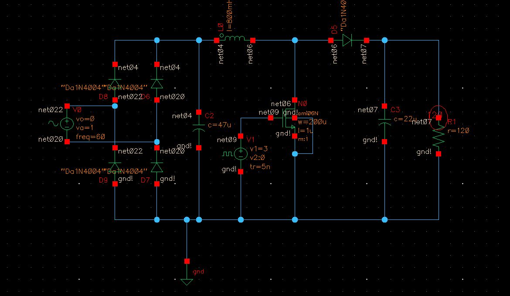
Task: Click the 'vo=0' parameter text
Action: tap(85, 119)
